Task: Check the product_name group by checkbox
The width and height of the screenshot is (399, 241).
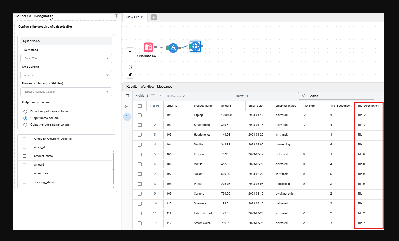Action: pyautogui.click(x=25, y=156)
